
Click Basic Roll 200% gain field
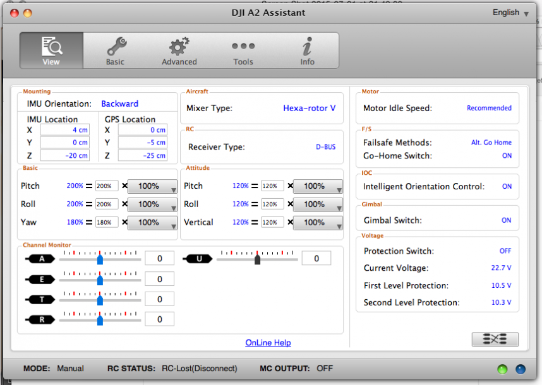pos(107,204)
